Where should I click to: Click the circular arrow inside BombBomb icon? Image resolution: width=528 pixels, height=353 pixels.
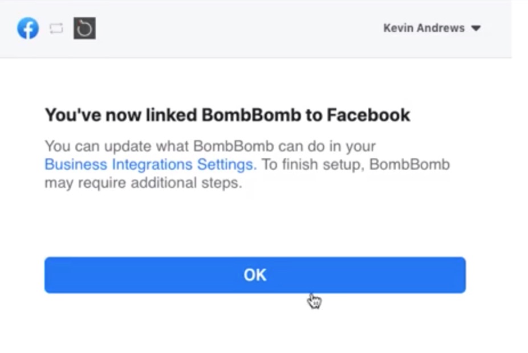coord(84,28)
